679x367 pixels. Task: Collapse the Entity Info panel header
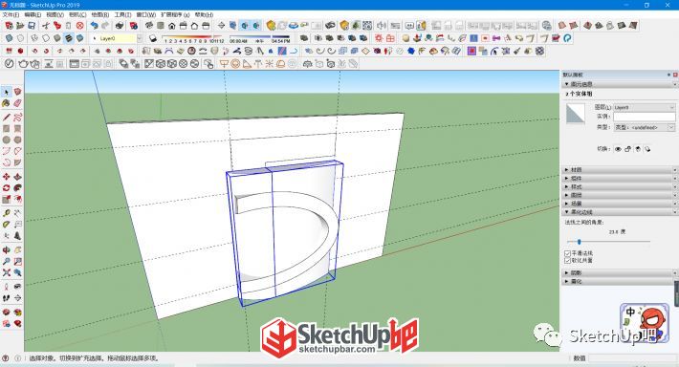[x=620, y=84]
